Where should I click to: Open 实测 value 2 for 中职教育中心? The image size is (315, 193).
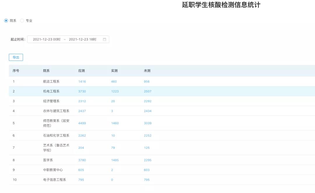pyautogui.click(x=112, y=170)
